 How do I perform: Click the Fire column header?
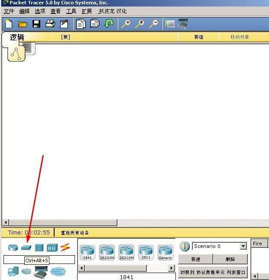pos(259,244)
